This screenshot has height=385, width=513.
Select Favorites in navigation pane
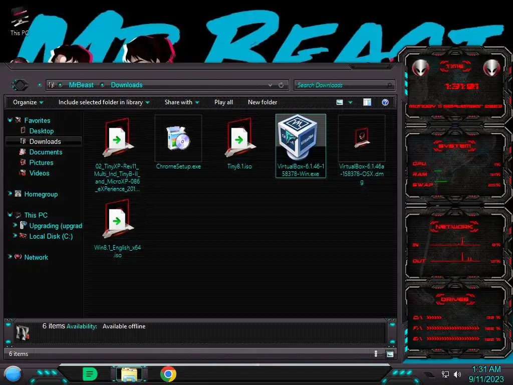coord(37,120)
